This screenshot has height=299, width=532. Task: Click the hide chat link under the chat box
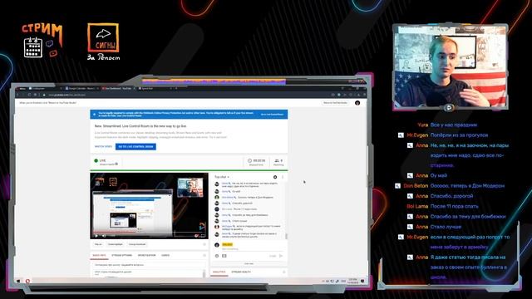pos(249,264)
